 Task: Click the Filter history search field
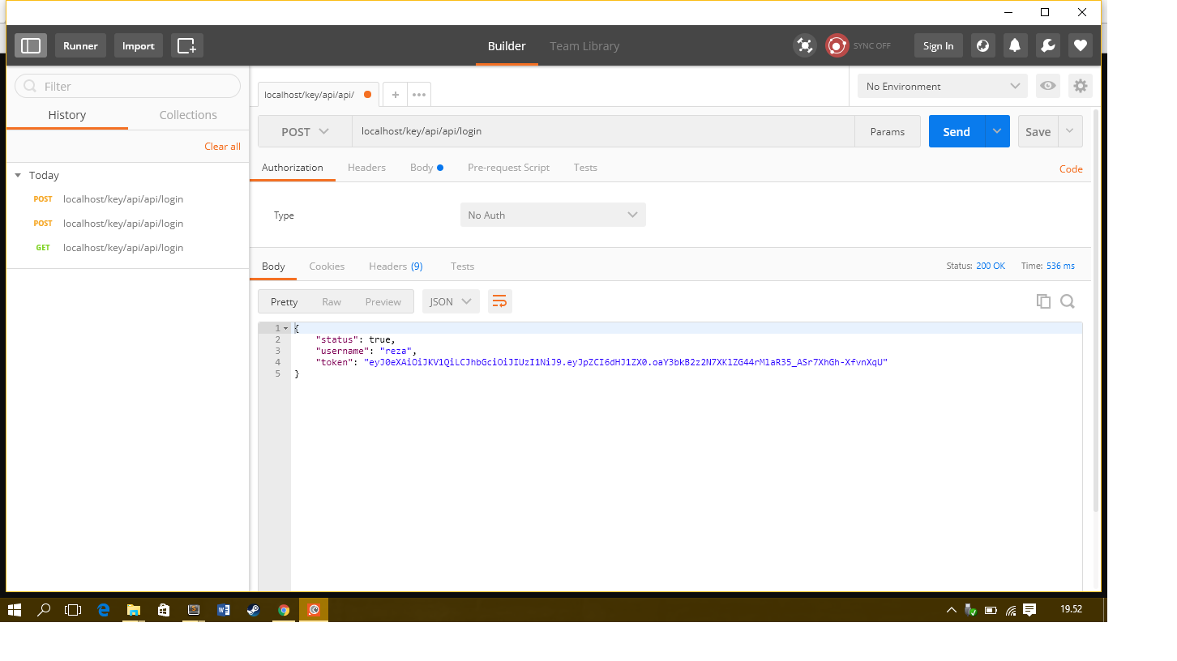[x=127, y=86]
